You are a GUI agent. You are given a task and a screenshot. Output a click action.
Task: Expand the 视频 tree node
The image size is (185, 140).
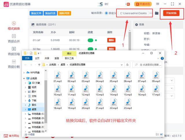26,87
